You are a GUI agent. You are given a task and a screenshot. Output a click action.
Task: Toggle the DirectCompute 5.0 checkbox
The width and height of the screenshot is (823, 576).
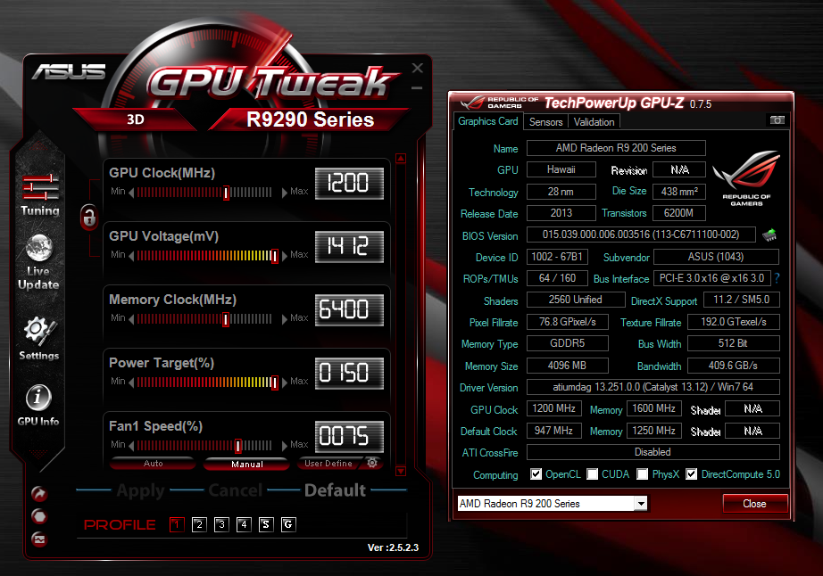[x=691, y=474]
